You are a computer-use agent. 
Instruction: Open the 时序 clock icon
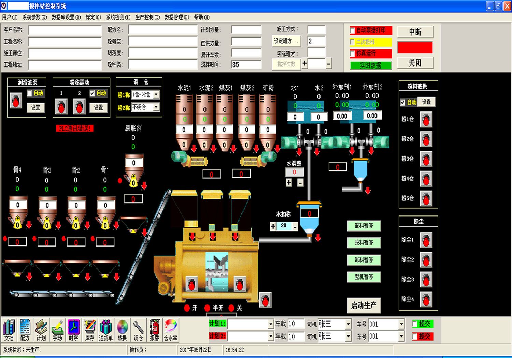[x=73, y=329]
